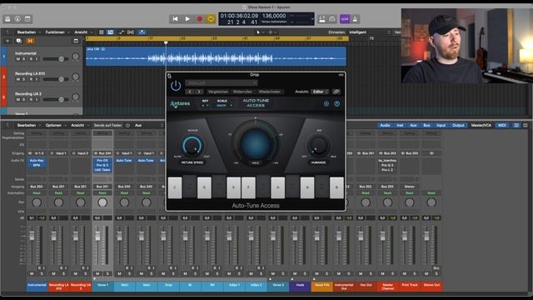Click the Humanize knob
Image resolution: width=533 pixels, height=300 pixels.
click(x=318, y=146)
